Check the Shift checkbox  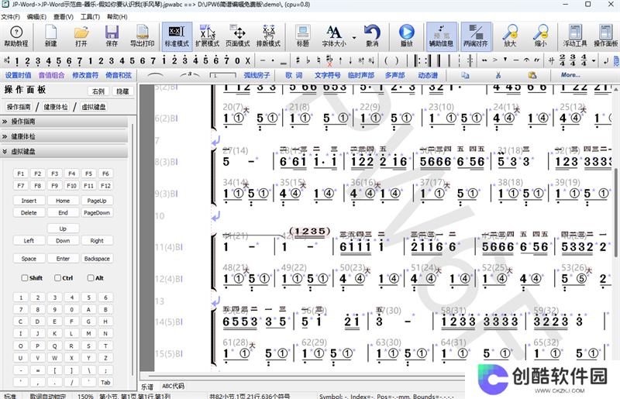pyautogui.click(x=25, y=277)
